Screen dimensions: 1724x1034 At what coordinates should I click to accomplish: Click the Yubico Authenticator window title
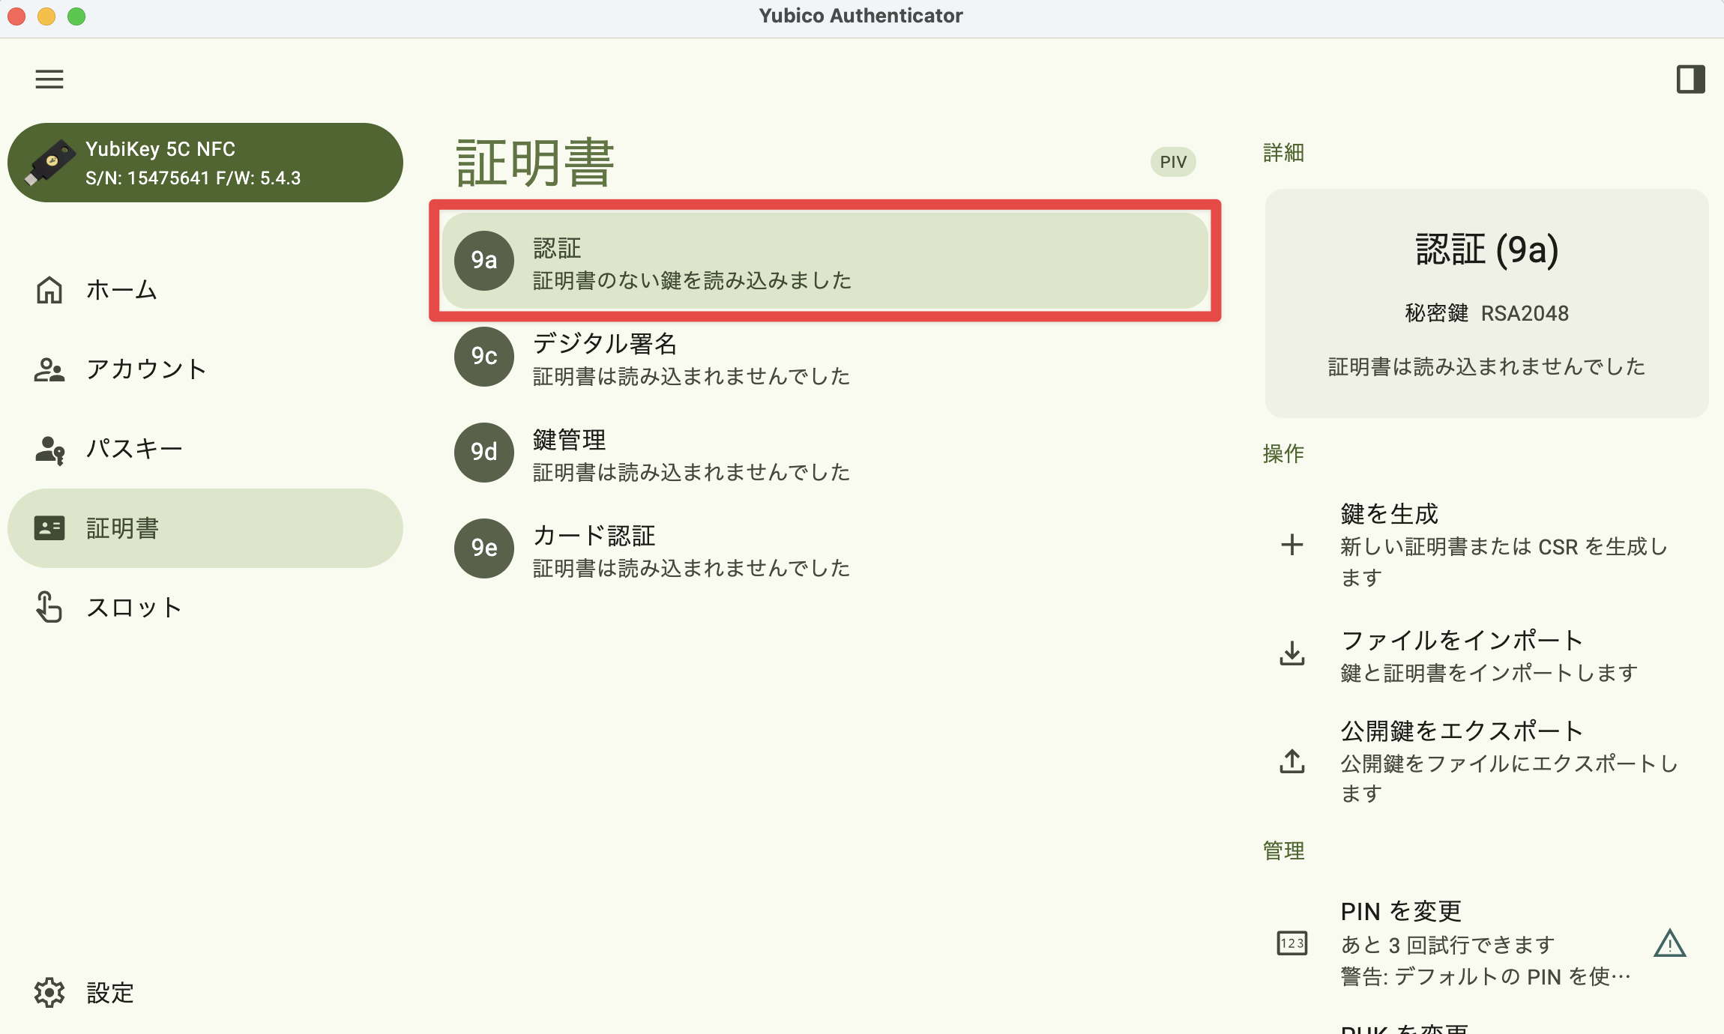click(x=861, y=16)
